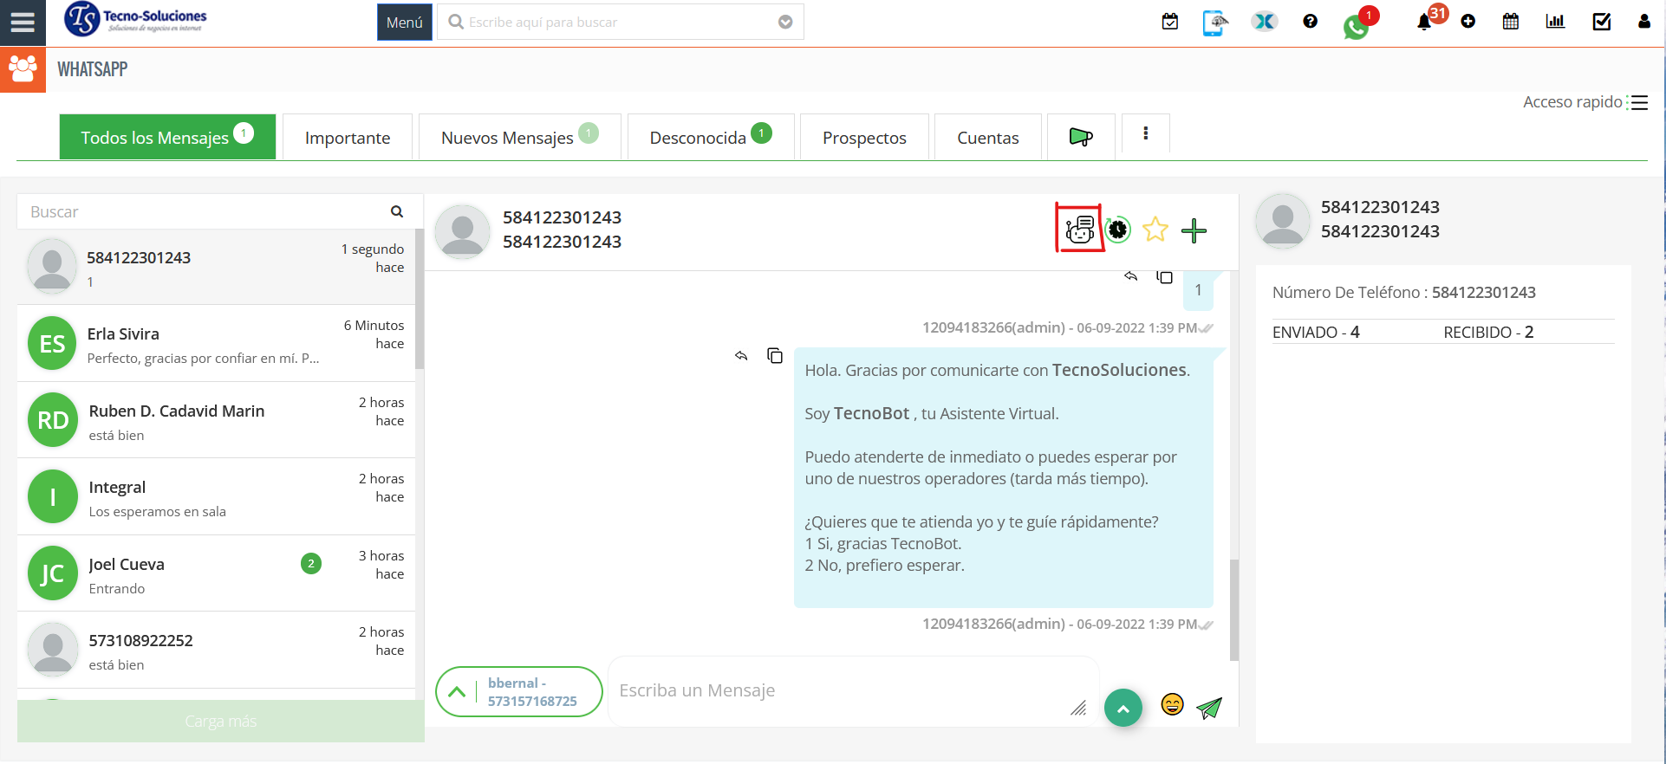This screenshot has width=1666, height=764.
Task: Switch to the Prospectos tab
Action: (x=864, y=138)
